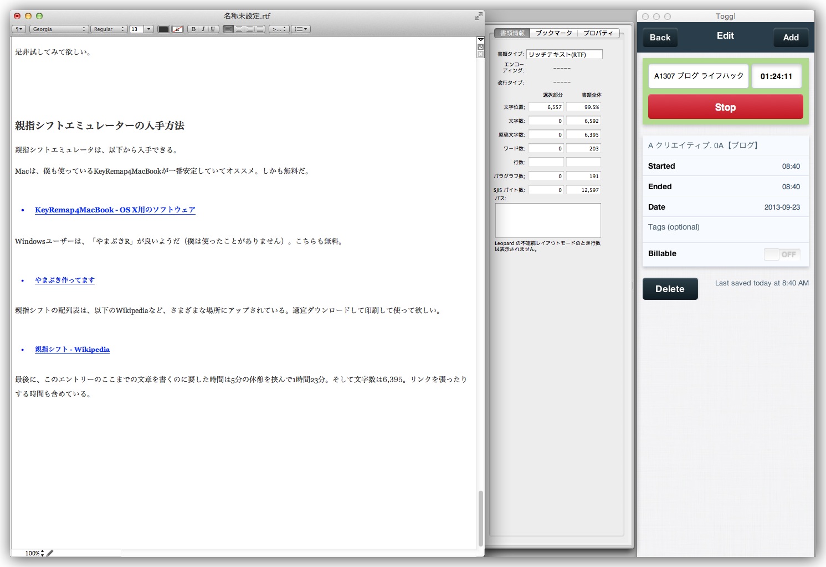Click the Tags (optional) field
The image size is (826, 567).
(x=725, y=227)
